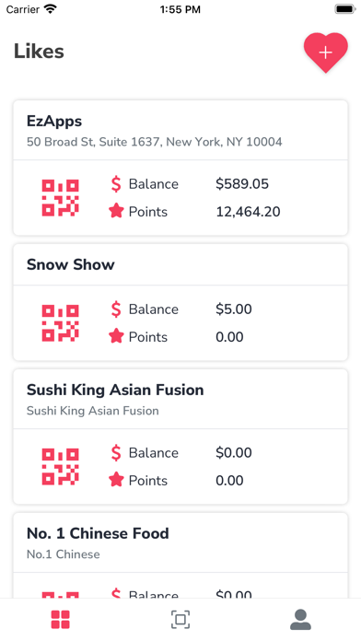
Task: Tap the heart plus add-like button
Action: pyautogui.click(x=325, y=52)
